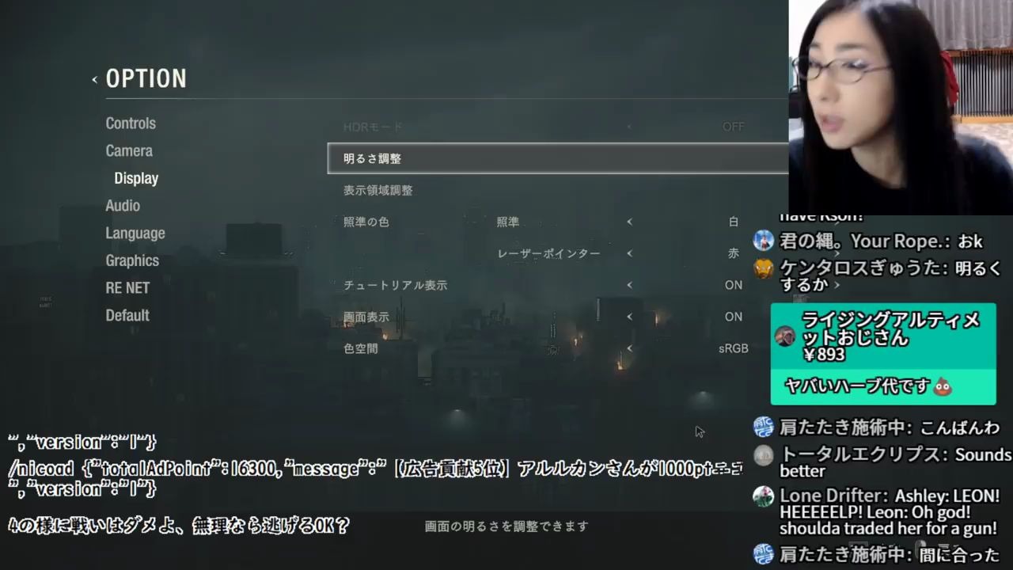The image size is (1013, 570).
Task: Change the 色空間 sRGB value
Action: [734, 348]
